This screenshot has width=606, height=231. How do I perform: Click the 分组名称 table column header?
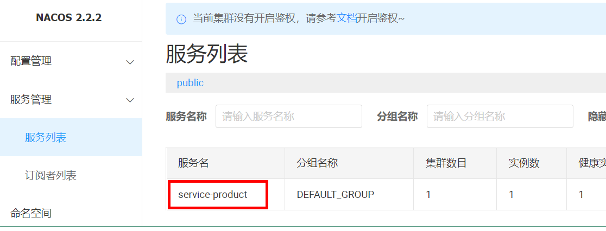point(317,163)
